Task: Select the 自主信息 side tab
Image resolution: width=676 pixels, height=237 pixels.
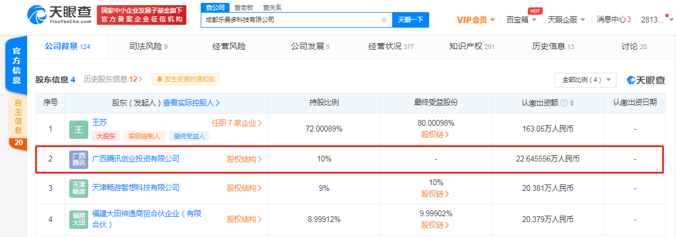Action: 18,122
